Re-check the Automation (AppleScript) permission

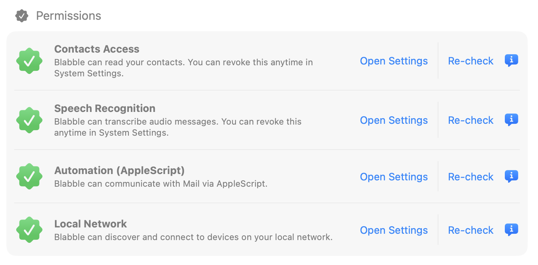pos(470,177)
